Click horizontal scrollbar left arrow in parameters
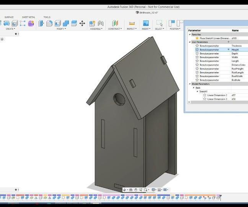 [x=189, y=102]
